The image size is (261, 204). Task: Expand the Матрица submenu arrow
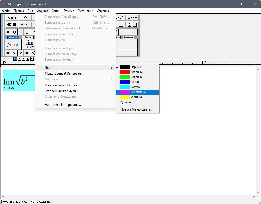pyautogui.click(x=111, y=79)
